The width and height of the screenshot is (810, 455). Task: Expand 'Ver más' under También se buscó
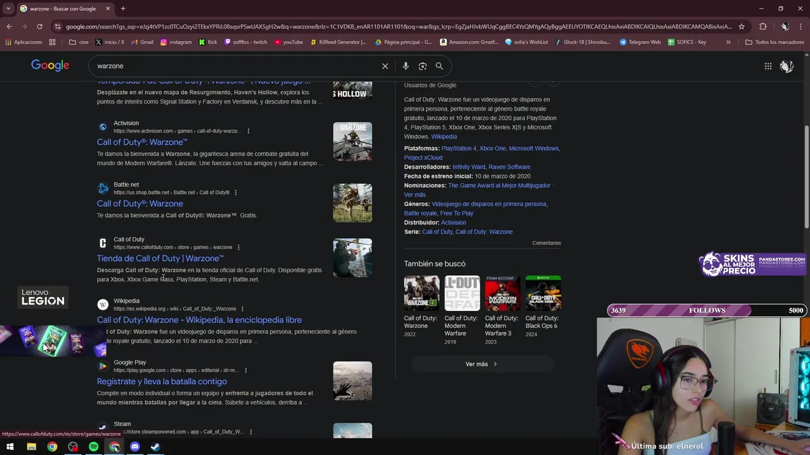pyautogui.click(x=482, y=364)
